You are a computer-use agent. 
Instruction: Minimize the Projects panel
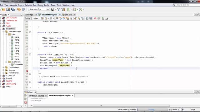coord(21,15)
